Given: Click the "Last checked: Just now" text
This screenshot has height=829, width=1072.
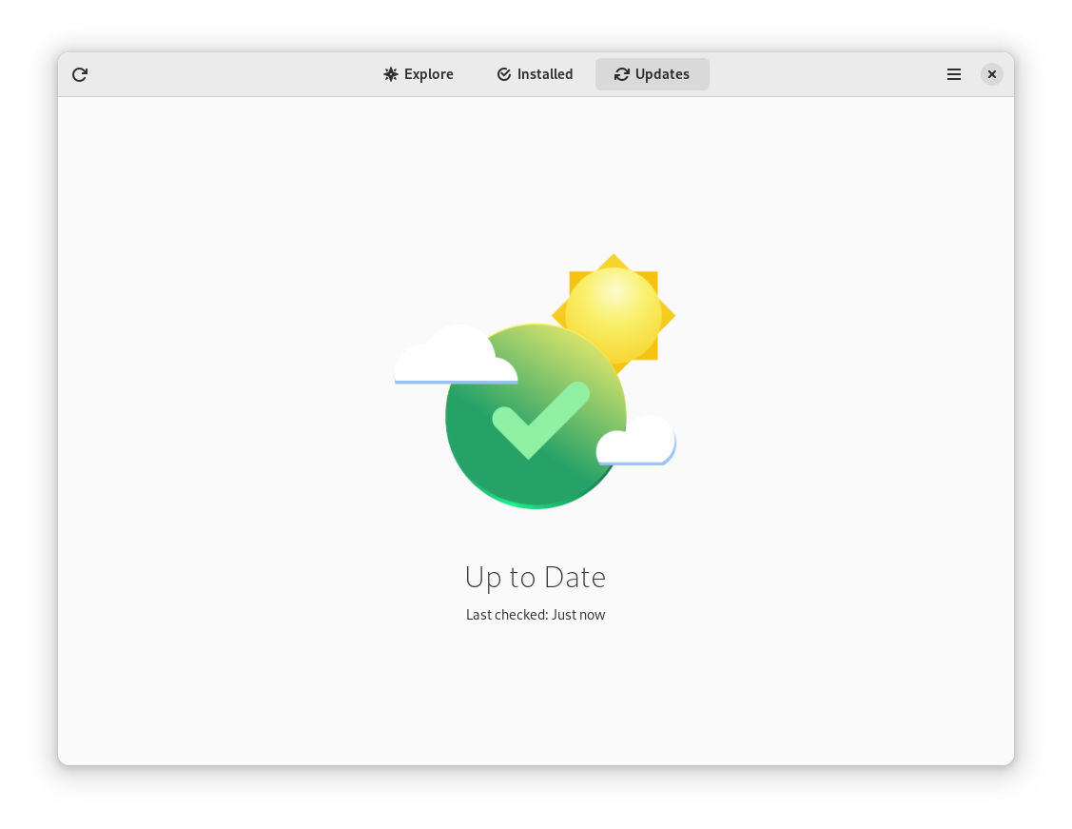Looking at the screenshot, I should pyautogui.click(x=535, y=615).
